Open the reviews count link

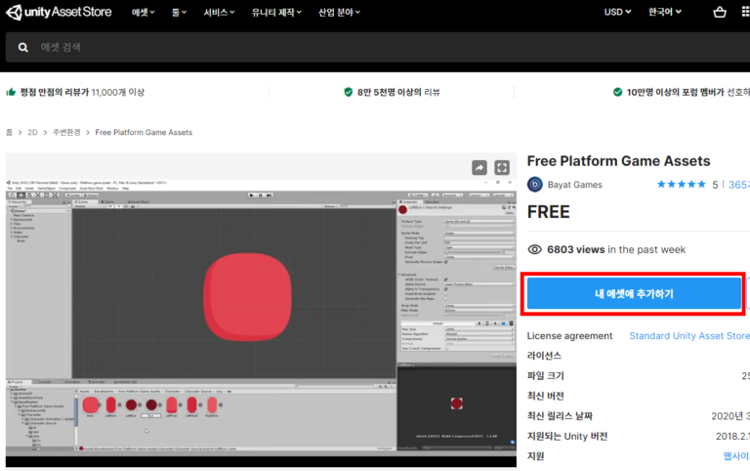(x=739, y=185)
